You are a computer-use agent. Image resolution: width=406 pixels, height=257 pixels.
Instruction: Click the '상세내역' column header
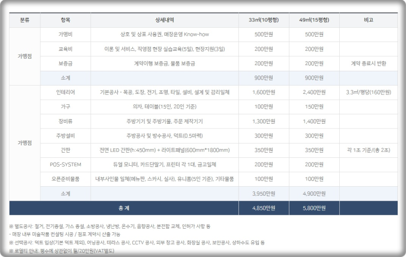[x=165, y=20]
